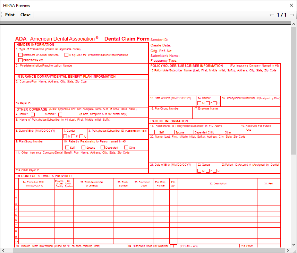Check Spouse box in field 18 relationship
297x253 pixels.
coord(172,132)
